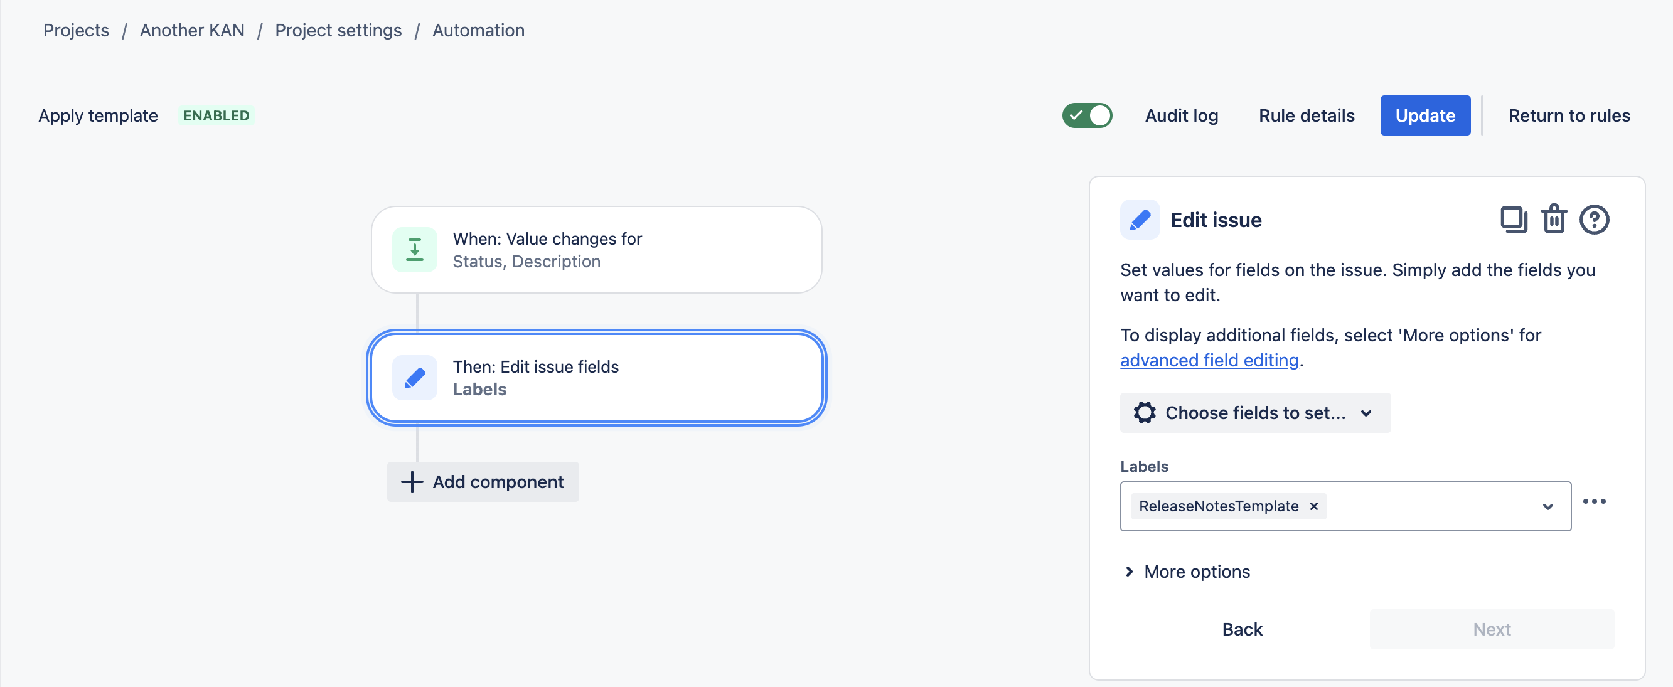Remove the ReleaseNotesTemplate label tag
Image resolution: width=1673 pixels, height=687 pixels.
coord(1314,506)
